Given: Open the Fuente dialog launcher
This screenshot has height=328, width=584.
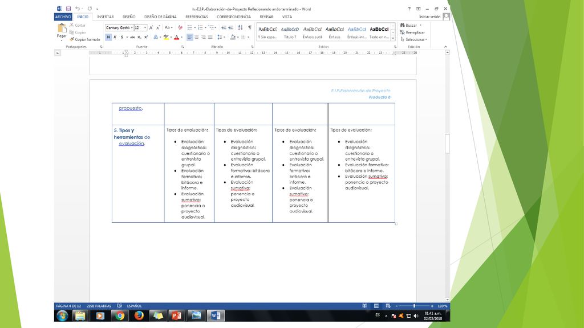Looking at the screenshot, I should pyautogui.click(x=182, y=47).
